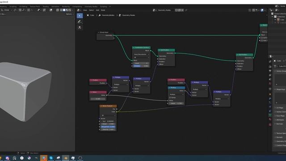The width and height of the screenshot is (286, 161).
Task: Open the Modifier properties wrench tab
Action: pyautogui.click(x=270, y=98)
